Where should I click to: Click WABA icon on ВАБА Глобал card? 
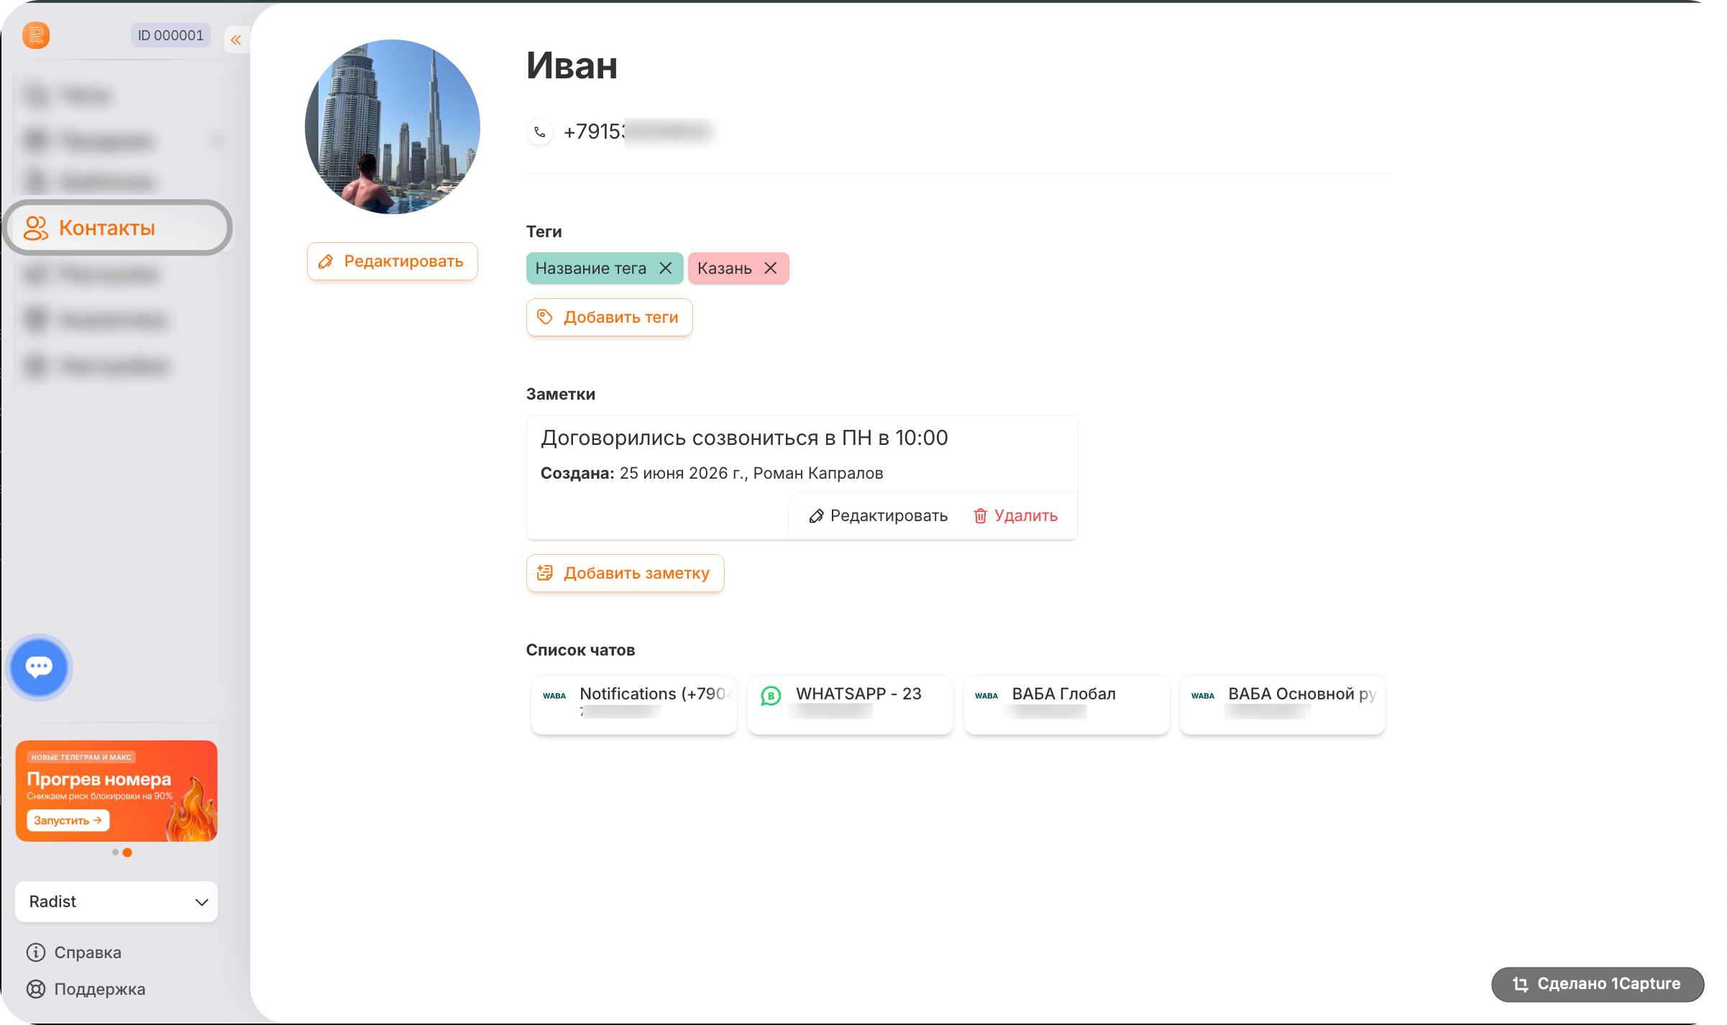[986, 696]
